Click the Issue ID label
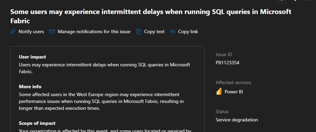 coord(224,54)
